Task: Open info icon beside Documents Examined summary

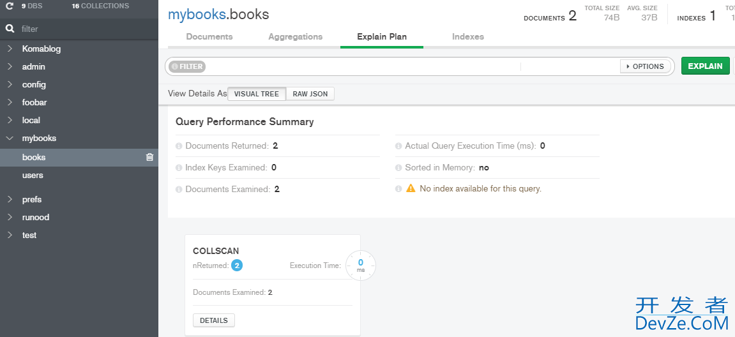Action: (x=179, y=190)
